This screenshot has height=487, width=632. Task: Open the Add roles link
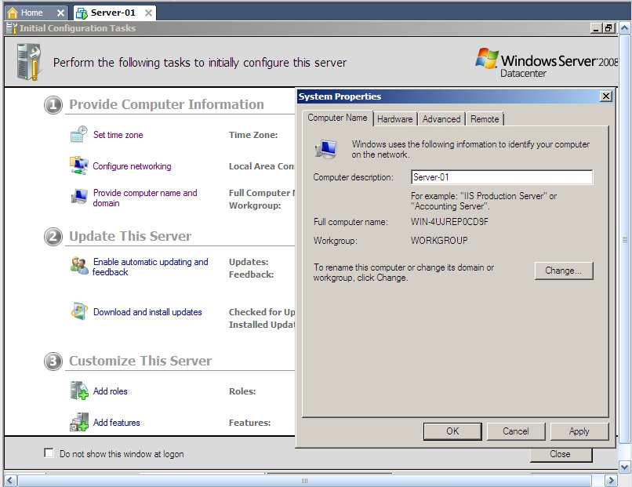pyautogui.click(x=110, y=391)
